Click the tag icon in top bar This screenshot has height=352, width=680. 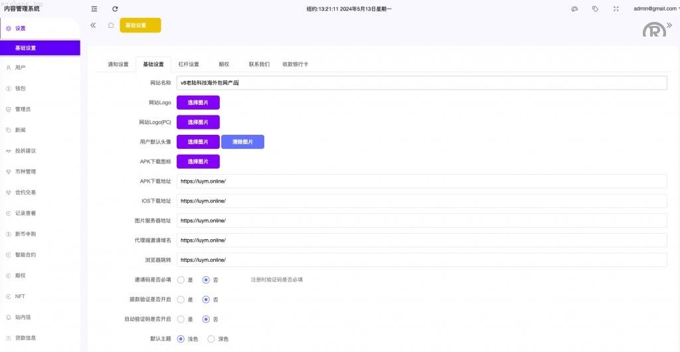coord(595,9)
